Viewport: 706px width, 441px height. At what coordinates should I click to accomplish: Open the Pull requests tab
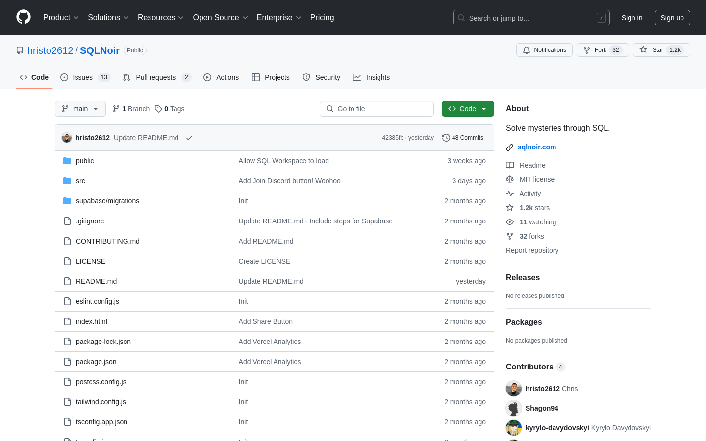[157, 77]
